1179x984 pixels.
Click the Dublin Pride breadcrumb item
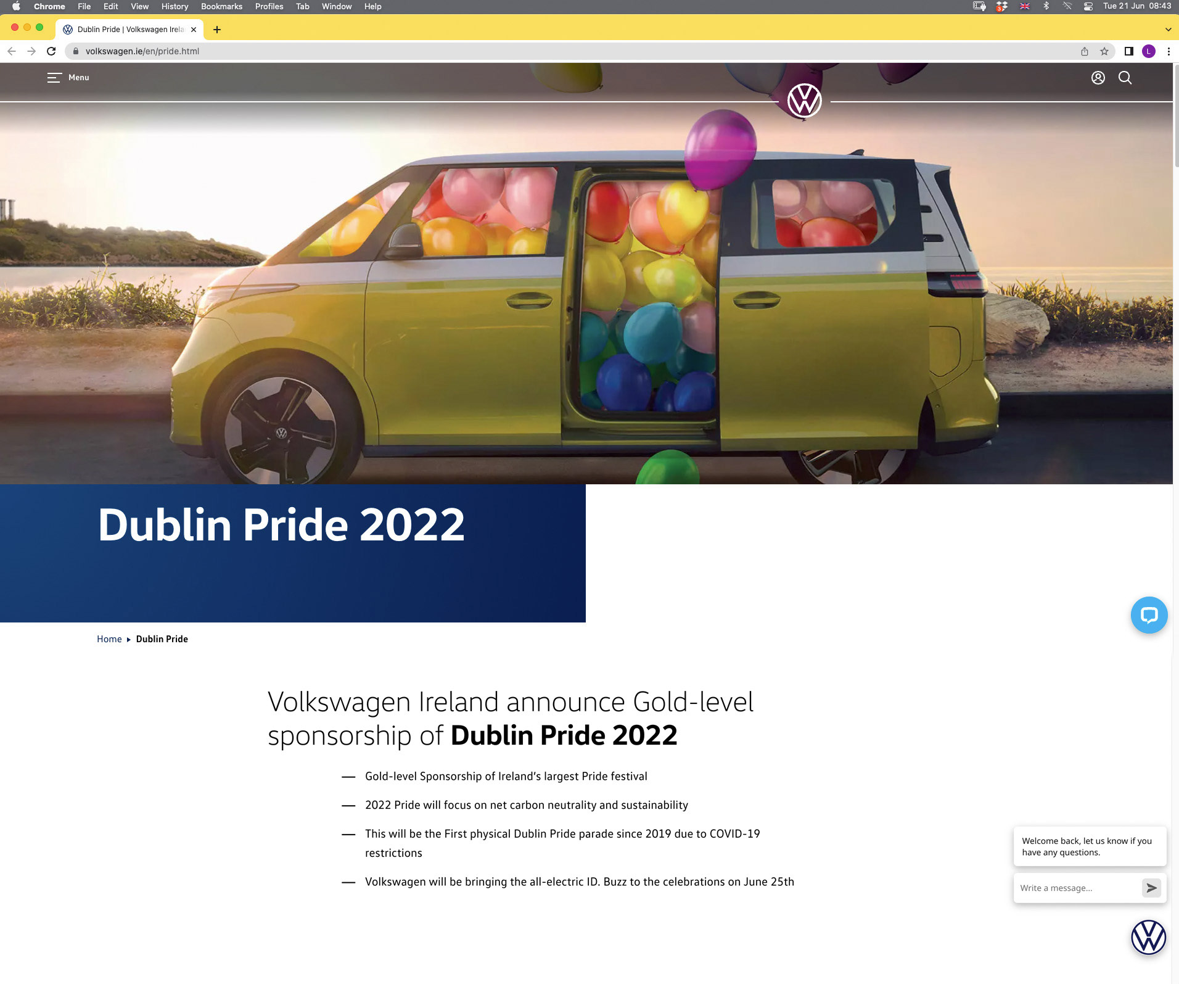click(x=162, y=639)
